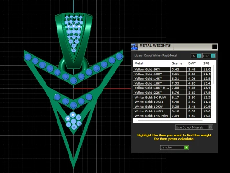230x173 pixels.
Task: Click the Metal Weights panel logo icon
Action: click(x=135, y=47)
